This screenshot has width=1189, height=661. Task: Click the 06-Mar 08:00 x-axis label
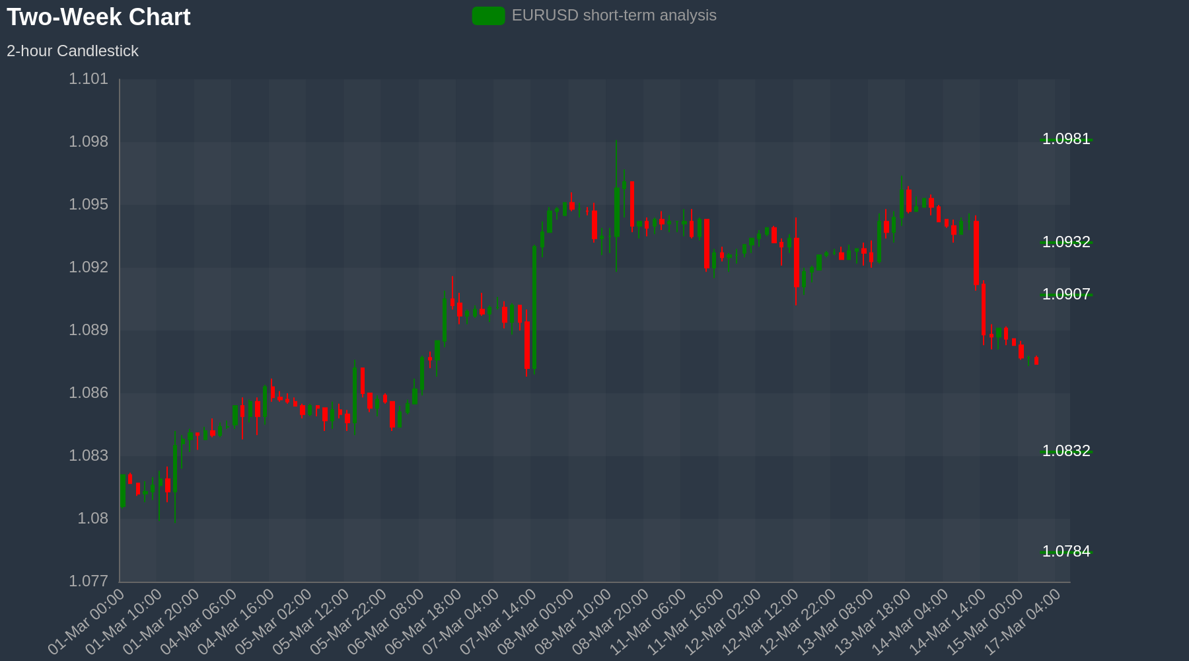(x=386, y=622)
